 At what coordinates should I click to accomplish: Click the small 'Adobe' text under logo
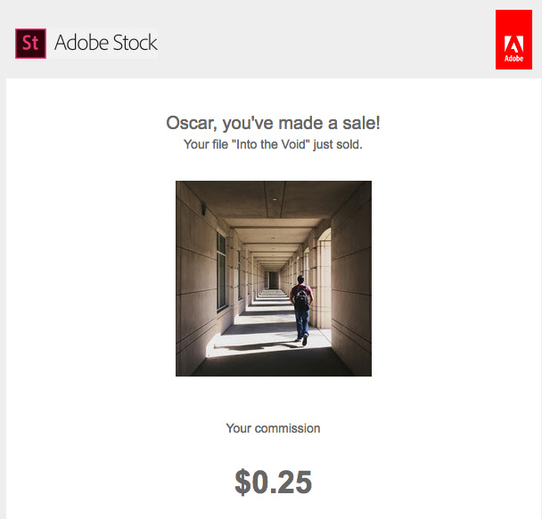(513, 59)
